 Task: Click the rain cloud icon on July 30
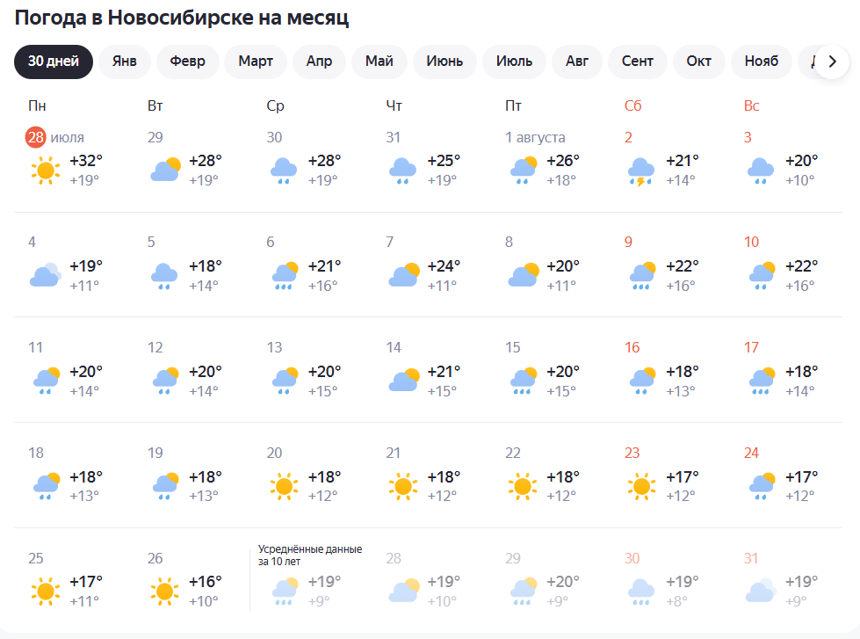point(284,171)
